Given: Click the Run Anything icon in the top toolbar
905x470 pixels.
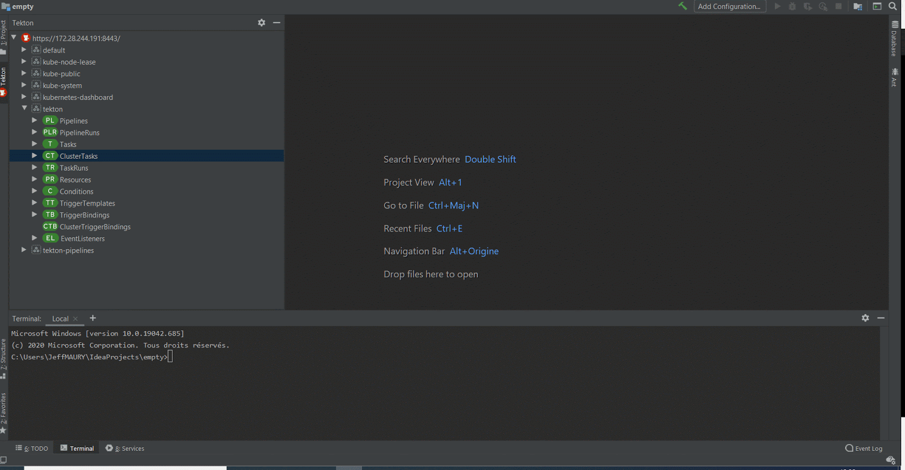Looking at the screenshot, I should point(877,6).
